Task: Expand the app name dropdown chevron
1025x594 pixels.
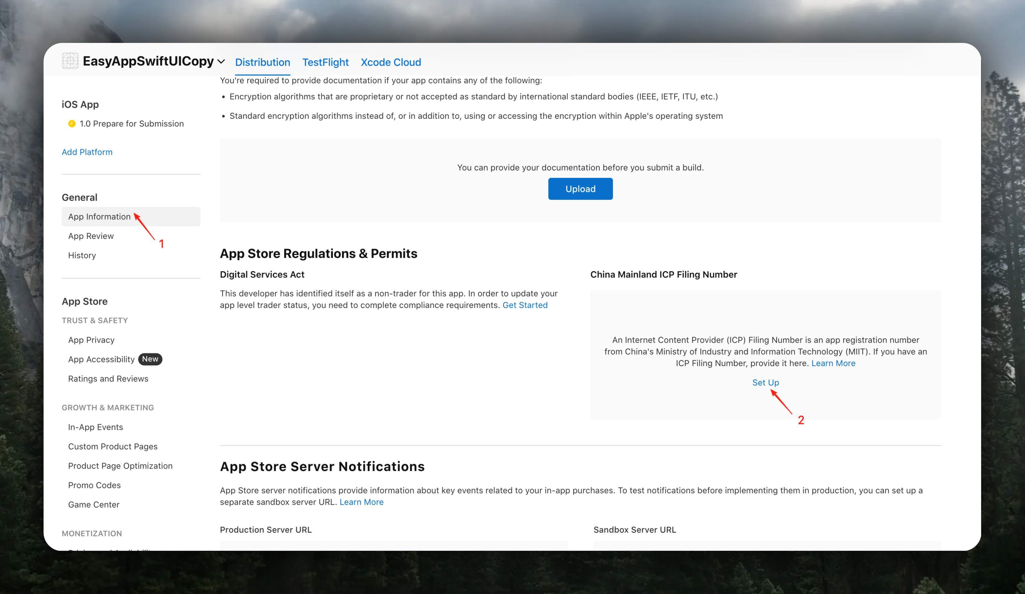Action: tap(221, 62)
